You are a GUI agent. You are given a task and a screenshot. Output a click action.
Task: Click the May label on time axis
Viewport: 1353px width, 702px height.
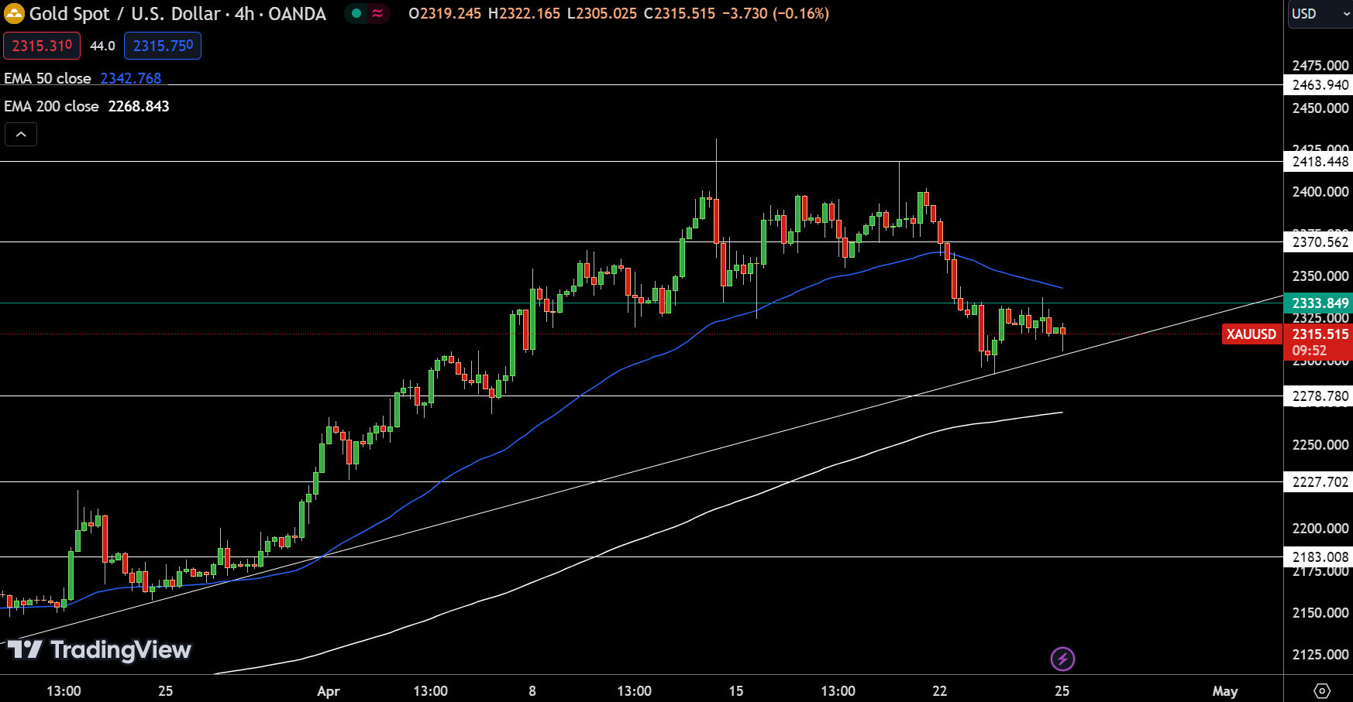1224,690
